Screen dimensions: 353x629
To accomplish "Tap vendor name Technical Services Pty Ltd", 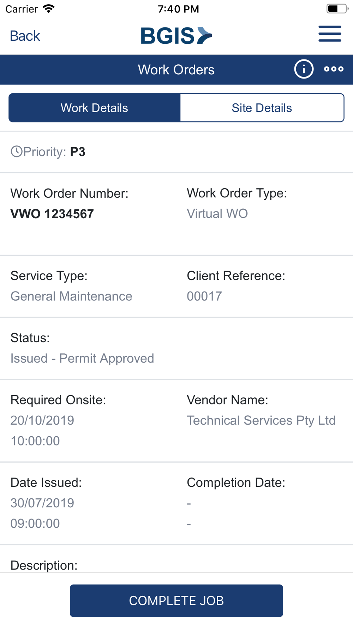I will 261,420.
